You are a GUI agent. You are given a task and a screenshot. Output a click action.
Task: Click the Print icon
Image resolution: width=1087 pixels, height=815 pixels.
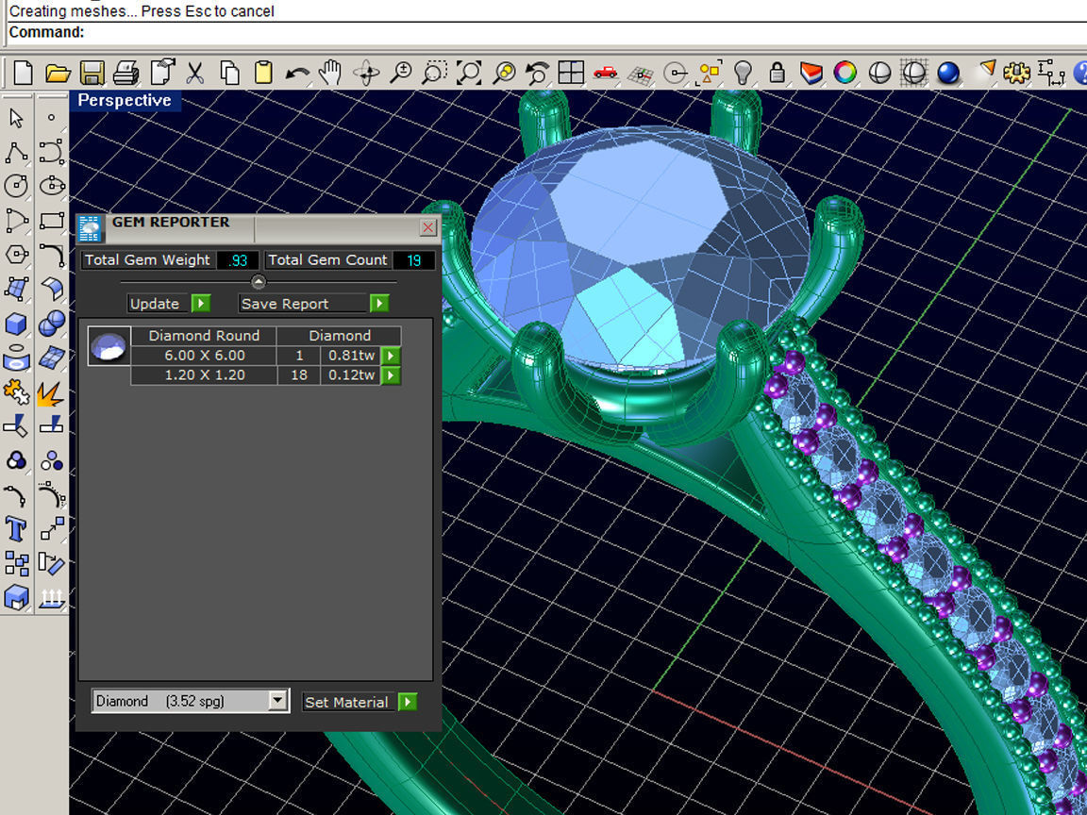[x=126, y=72]
